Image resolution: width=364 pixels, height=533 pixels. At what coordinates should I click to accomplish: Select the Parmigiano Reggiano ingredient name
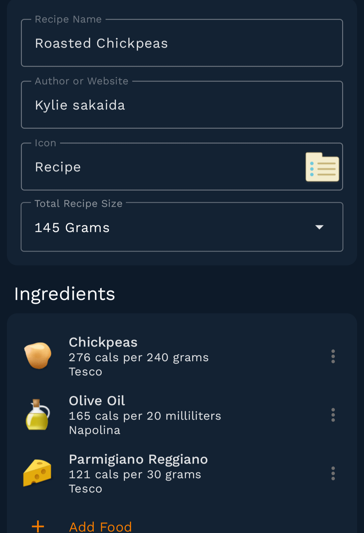pos(138,460)
